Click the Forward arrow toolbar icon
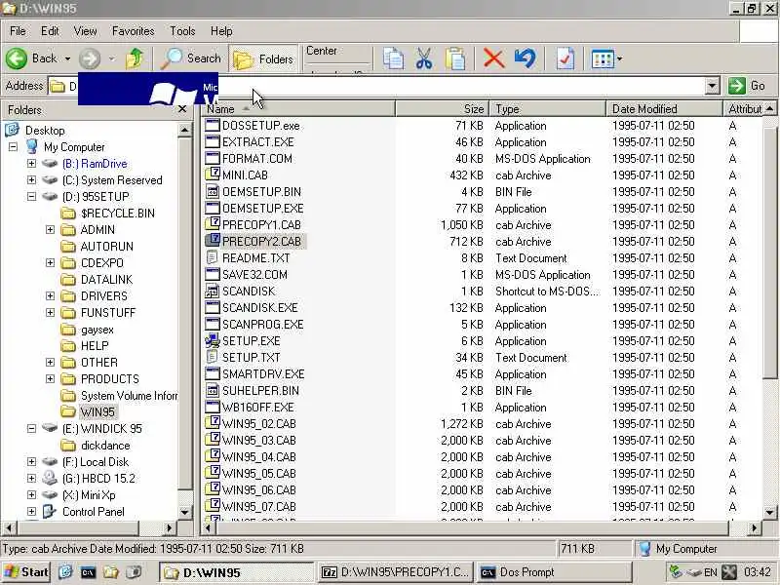 coord(90,58)
